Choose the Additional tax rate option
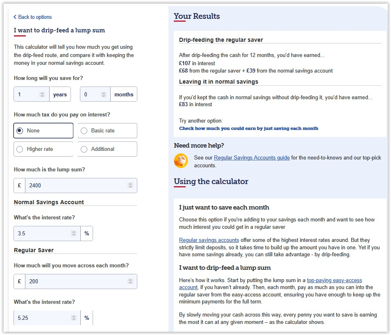 coord(107,149)
